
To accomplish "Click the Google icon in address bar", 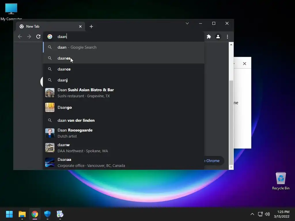I will pyautogui.click(x=50, y=37).
